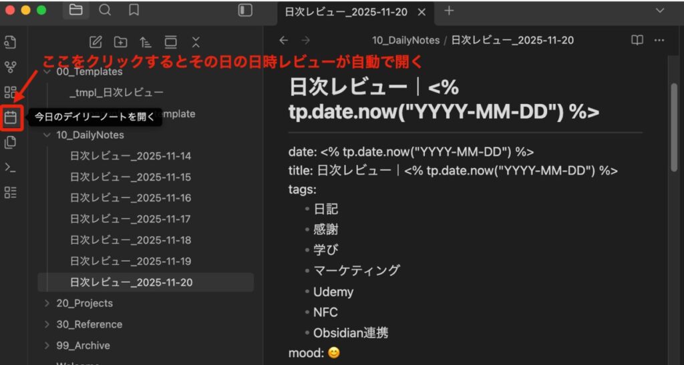
Task: Expand the 20_Projects folder
Action: (47, 304)
